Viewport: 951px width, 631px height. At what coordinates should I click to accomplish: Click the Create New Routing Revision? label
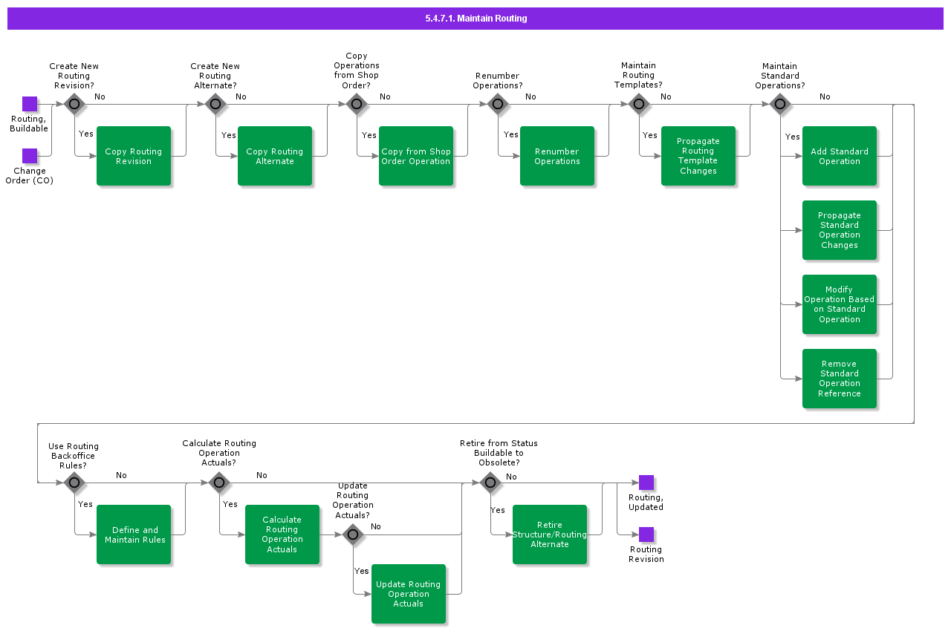click(x=74, y=76)
